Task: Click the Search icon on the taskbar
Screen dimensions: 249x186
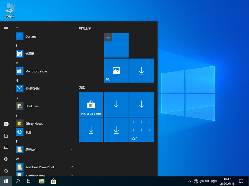Action: (x=17, y=181)
